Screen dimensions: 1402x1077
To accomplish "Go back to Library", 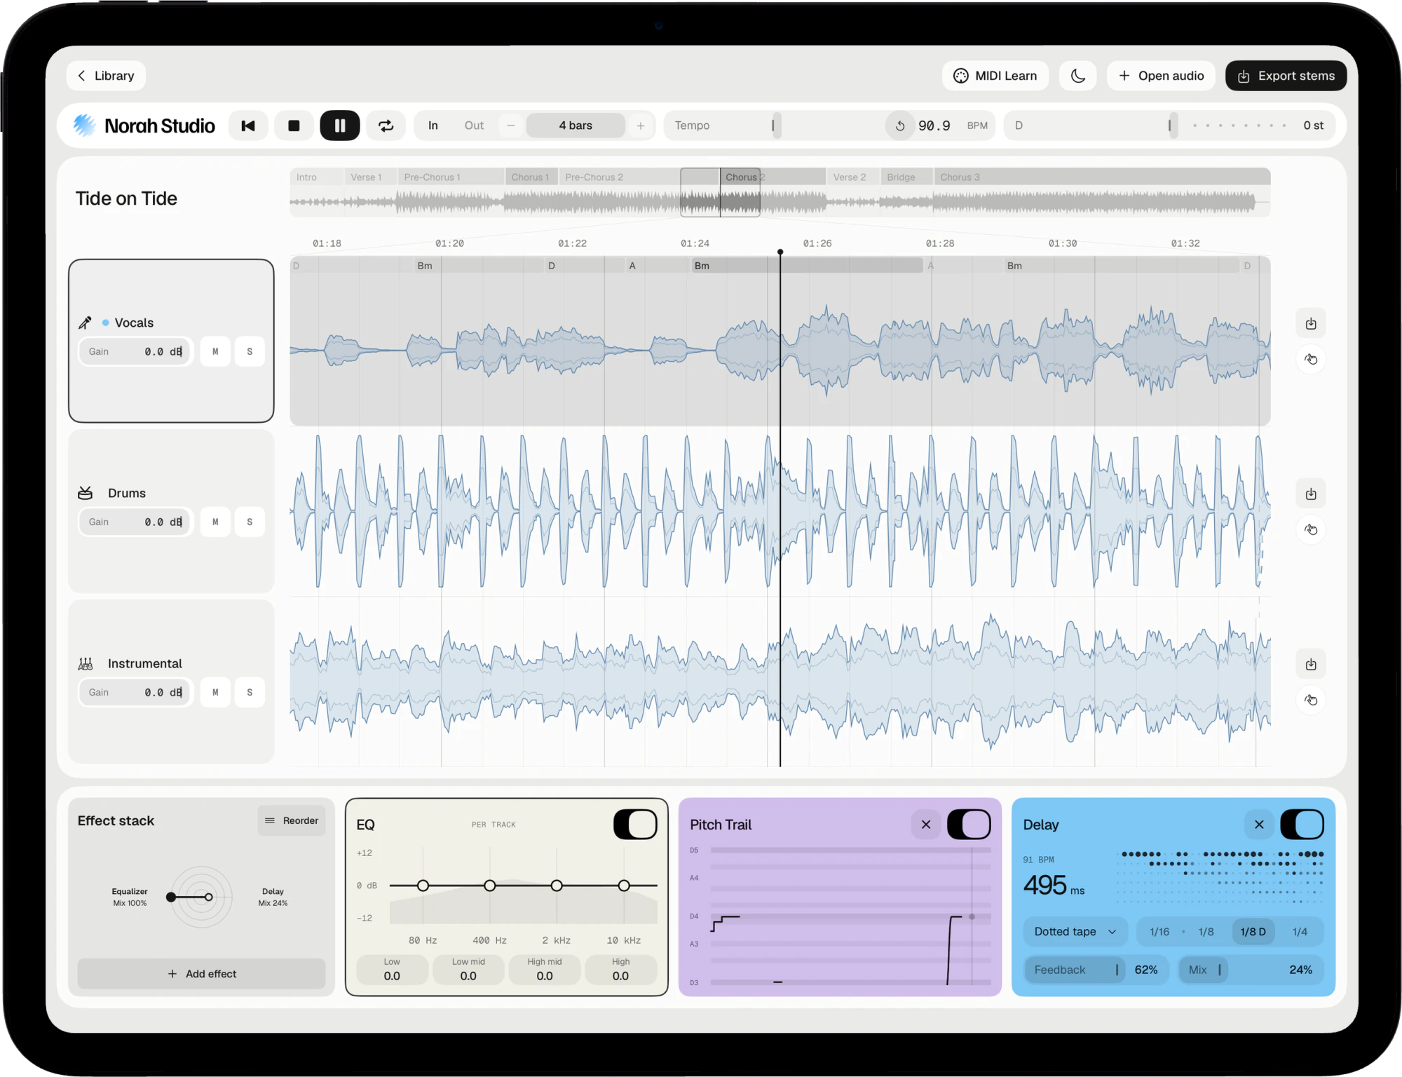I will click(106, 76).
